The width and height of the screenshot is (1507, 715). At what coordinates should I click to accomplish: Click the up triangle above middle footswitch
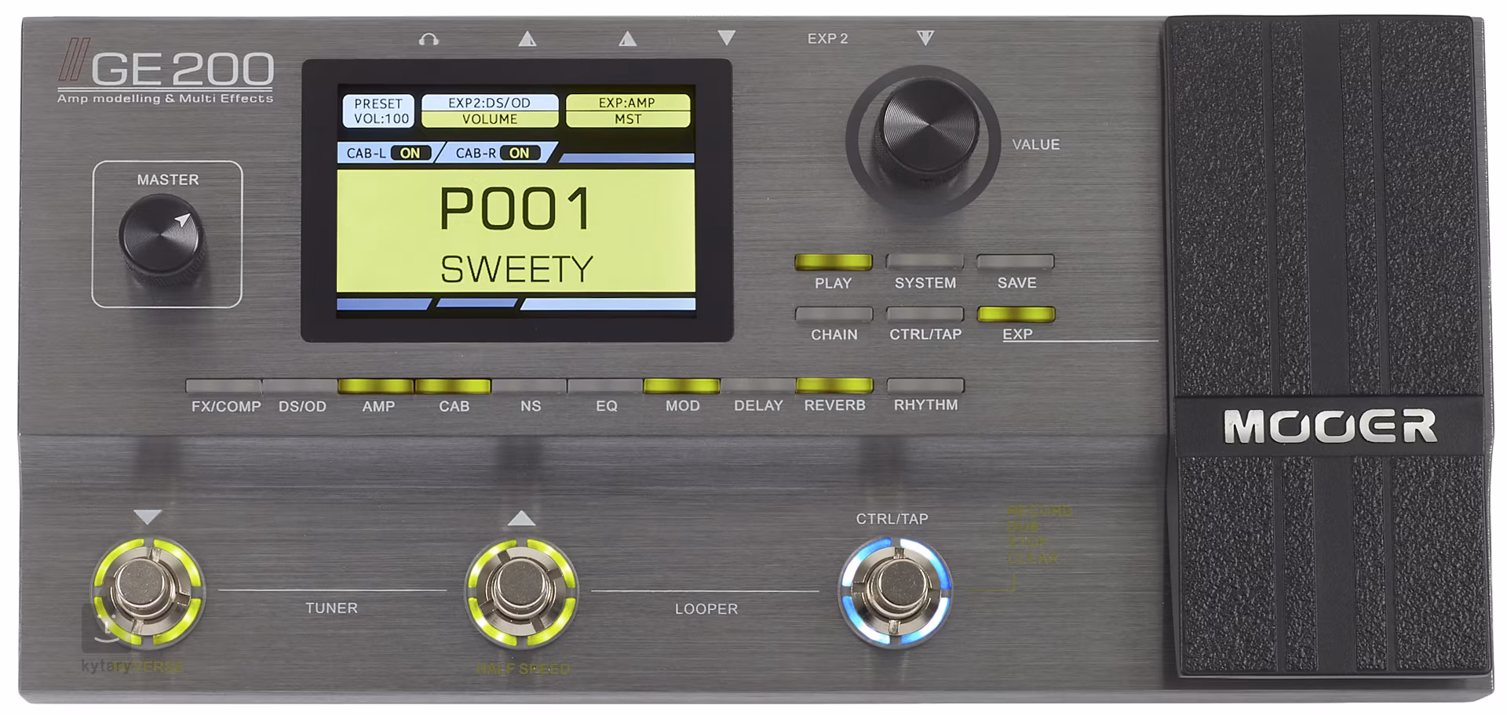[522, 518]
